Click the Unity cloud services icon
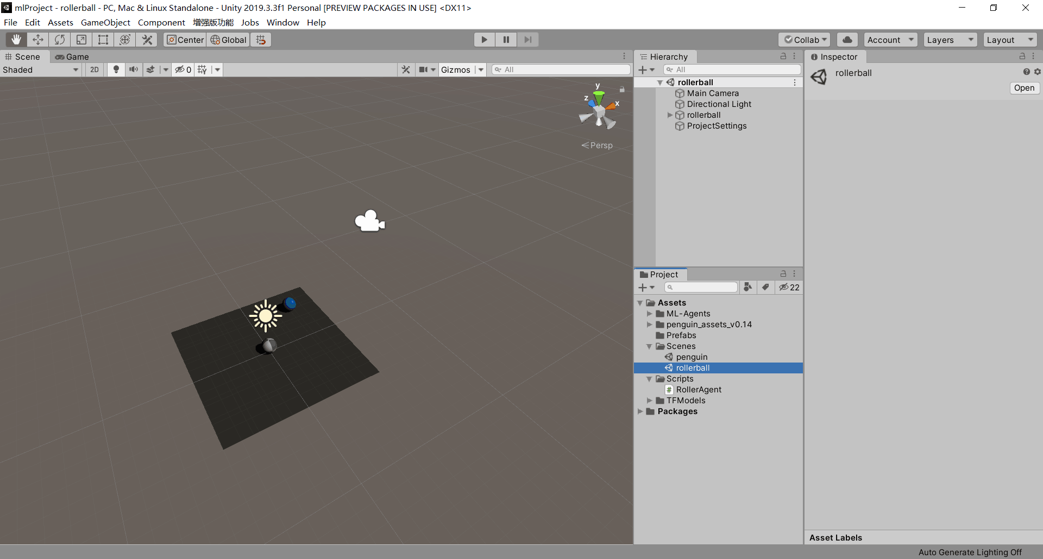Viewport: 1043px width, 559px height. pyautogui.click(x=847, y=39)
